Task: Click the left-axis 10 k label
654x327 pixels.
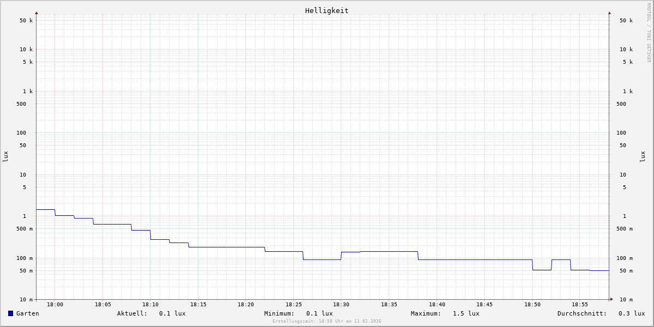Action: pyautogui.click(x=26, y=50)
